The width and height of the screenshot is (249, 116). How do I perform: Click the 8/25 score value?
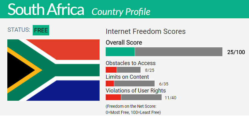click(150, 70)
